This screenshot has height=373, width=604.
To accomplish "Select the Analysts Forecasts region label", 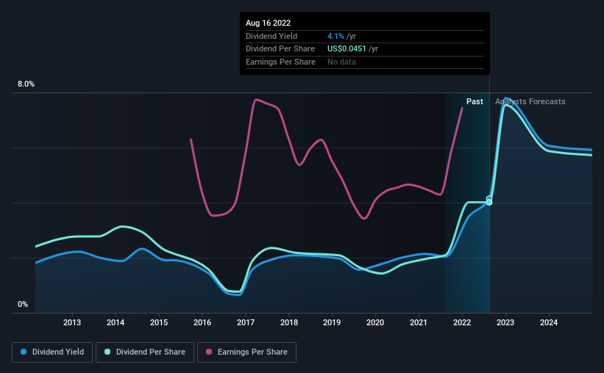I will click(530, 101).
